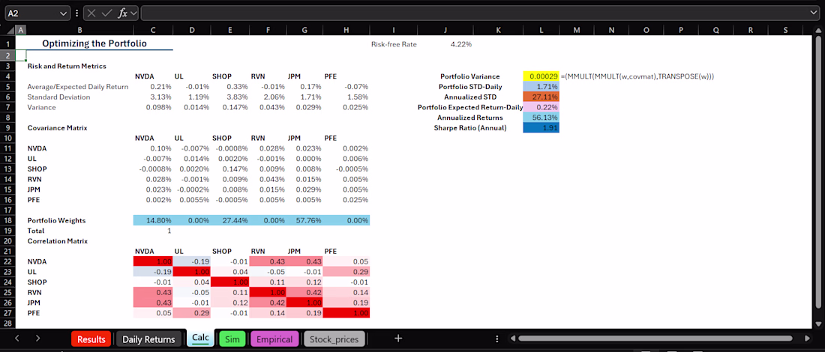This screenshot has width=825, height=352.
Task: Select column C header
Action: [153, 31]
